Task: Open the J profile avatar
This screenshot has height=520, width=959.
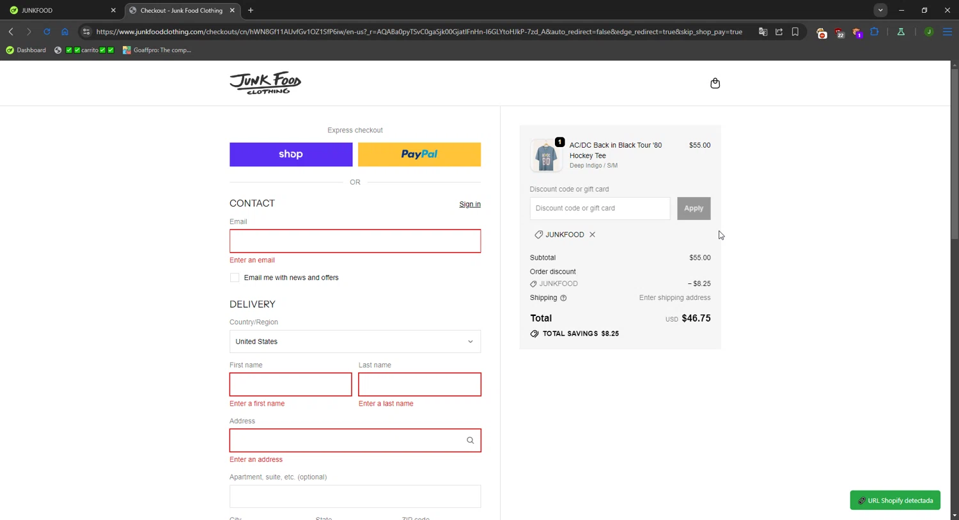Action: tap(929, 32)
